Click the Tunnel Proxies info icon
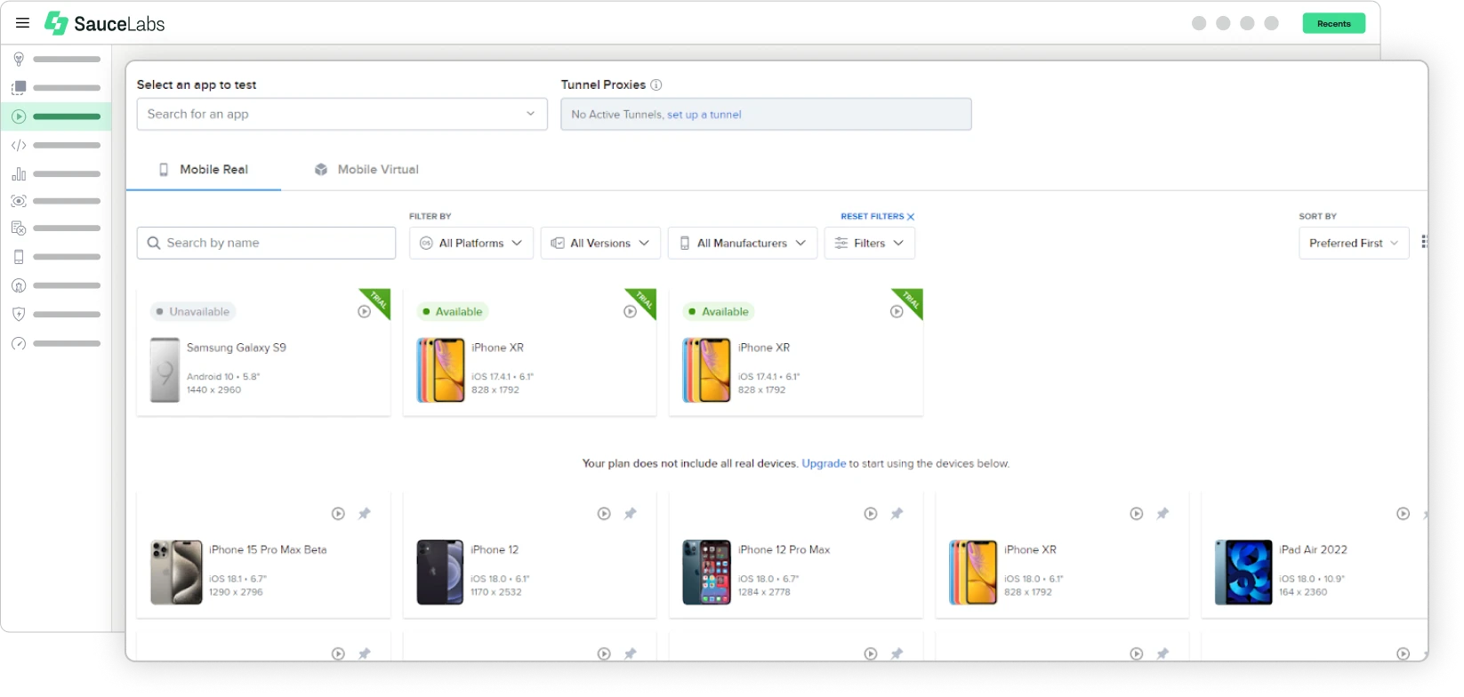Image resolution: width=1464 pixels, height=697 pixels. [x=656, y=84]
